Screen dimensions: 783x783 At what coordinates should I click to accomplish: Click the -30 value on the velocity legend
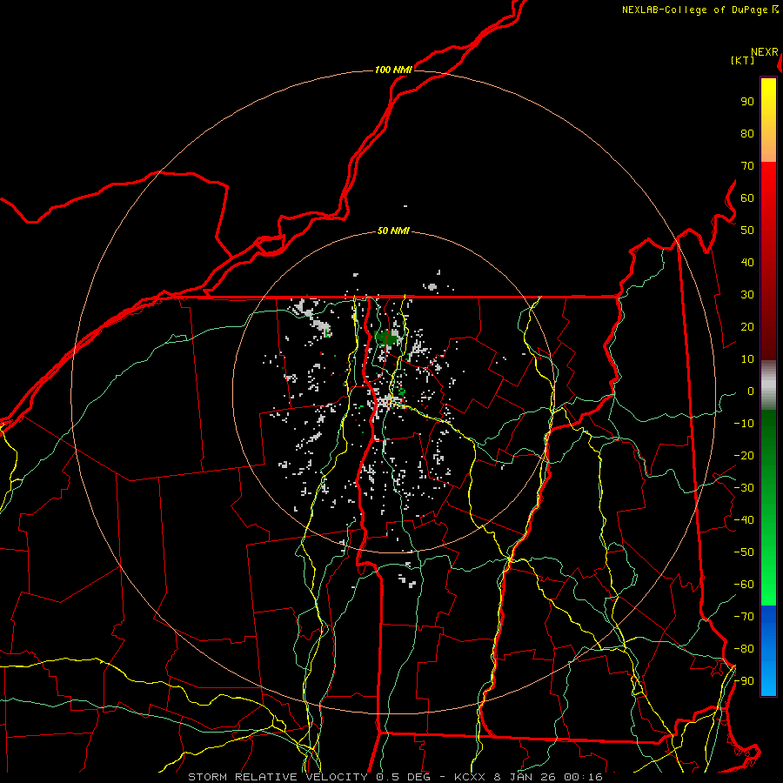[744, 488]
